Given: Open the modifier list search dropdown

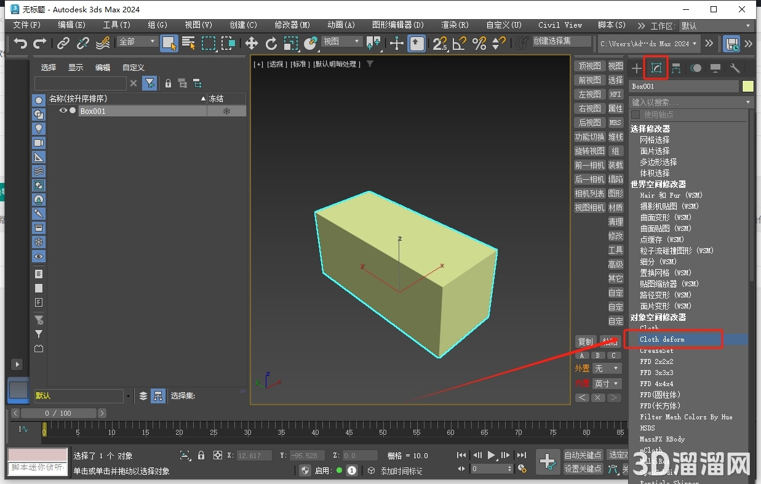Looking at the screenshot, I should point(691,102).
